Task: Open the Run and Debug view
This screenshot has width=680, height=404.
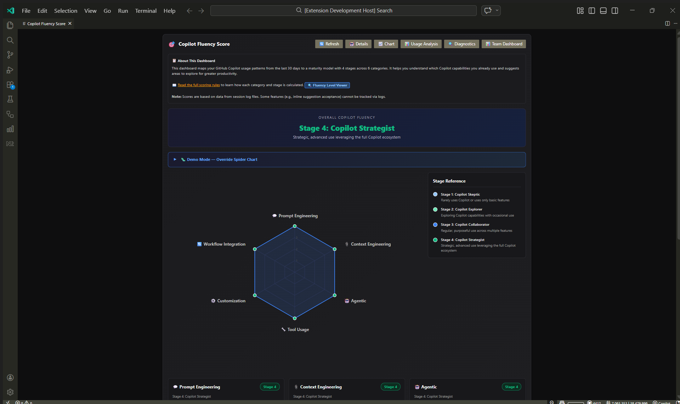Action: coord(10,70)
